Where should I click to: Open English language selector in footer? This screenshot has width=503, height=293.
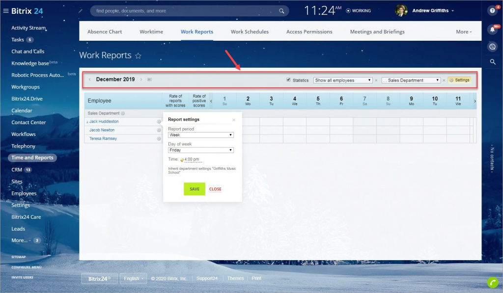point(134,279)
